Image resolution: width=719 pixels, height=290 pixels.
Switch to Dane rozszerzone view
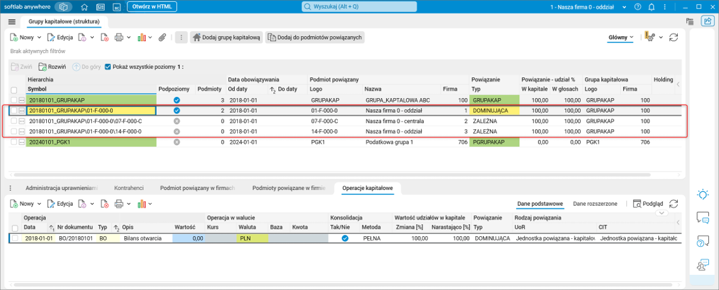point(595,203)
